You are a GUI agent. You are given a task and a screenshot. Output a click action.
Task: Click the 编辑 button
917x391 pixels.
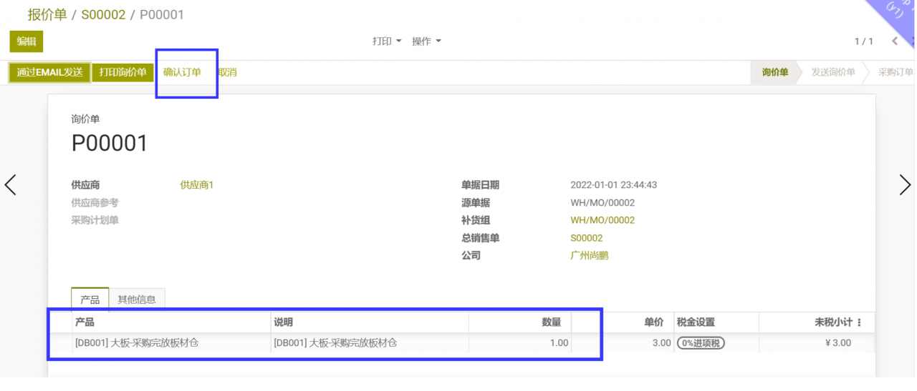click(x=27, y=41)
